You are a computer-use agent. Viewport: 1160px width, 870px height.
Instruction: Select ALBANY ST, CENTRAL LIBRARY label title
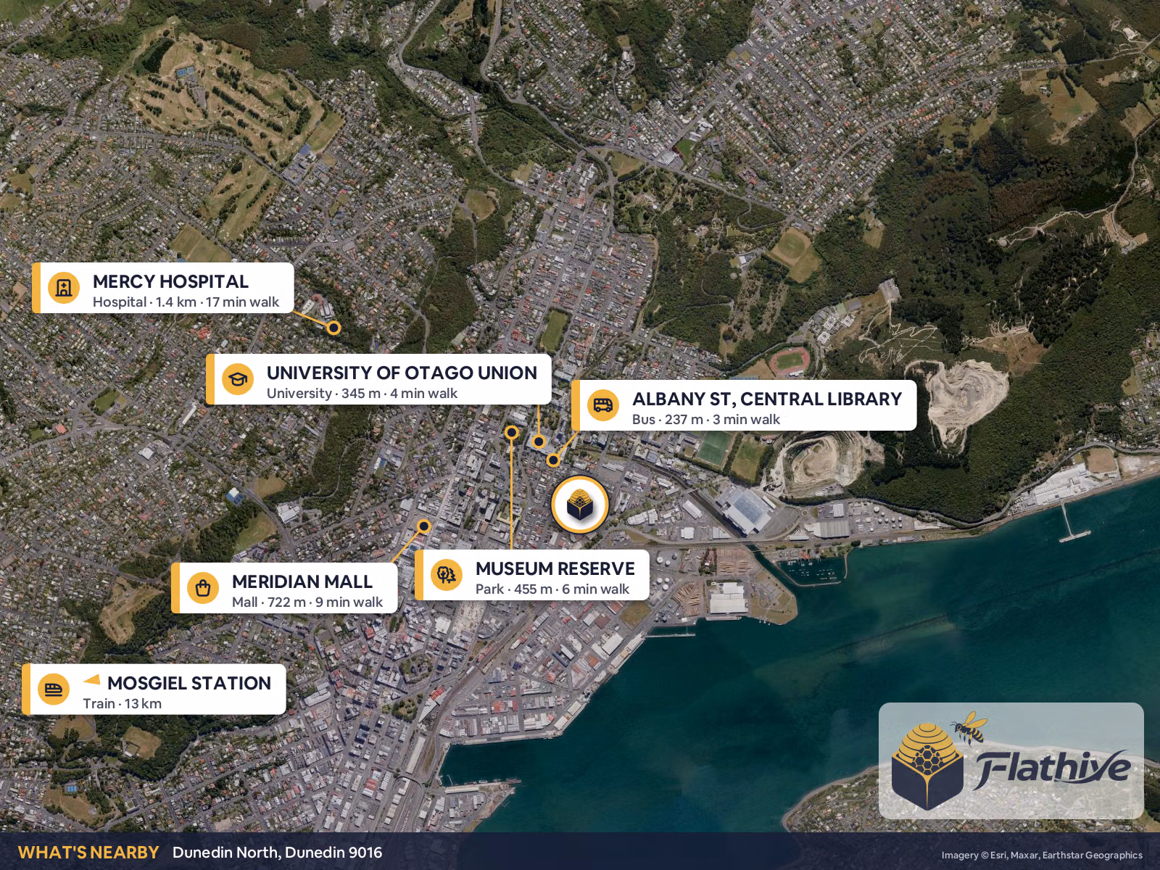coord(767,399)
